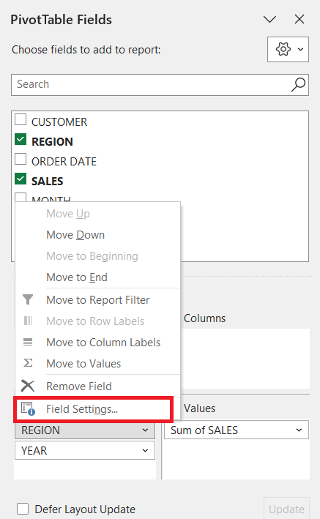The width and height of the screenshot is (320, 519).
Task: Click the Column Labels lines icon
Action: click(28, 342)
